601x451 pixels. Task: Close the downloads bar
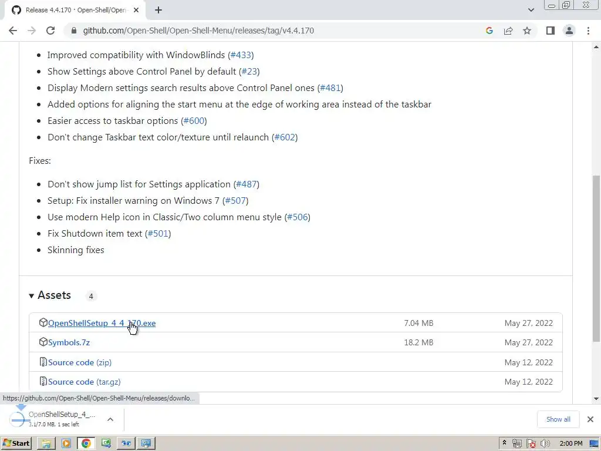tap(590, 419)
